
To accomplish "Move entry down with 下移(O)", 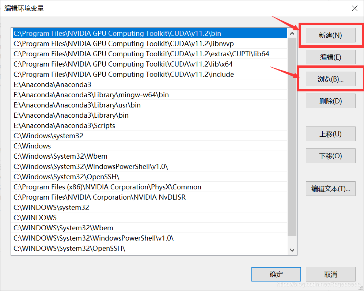I will click(331, 156).
